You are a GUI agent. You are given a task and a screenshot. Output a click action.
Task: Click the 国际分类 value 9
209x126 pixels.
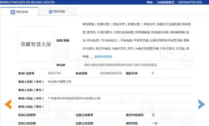pyautogui.click(x=153, y=73)
